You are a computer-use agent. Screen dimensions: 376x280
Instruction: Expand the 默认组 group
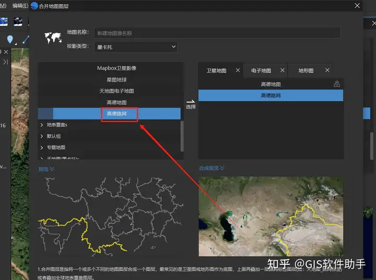pyautogui.click(x=42, y=136)
